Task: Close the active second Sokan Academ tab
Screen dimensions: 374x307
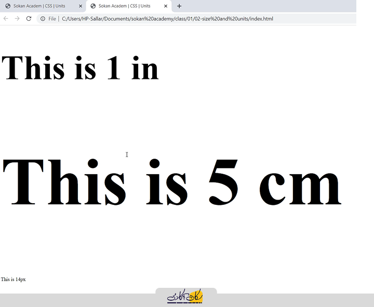Action: click(166, 6)
